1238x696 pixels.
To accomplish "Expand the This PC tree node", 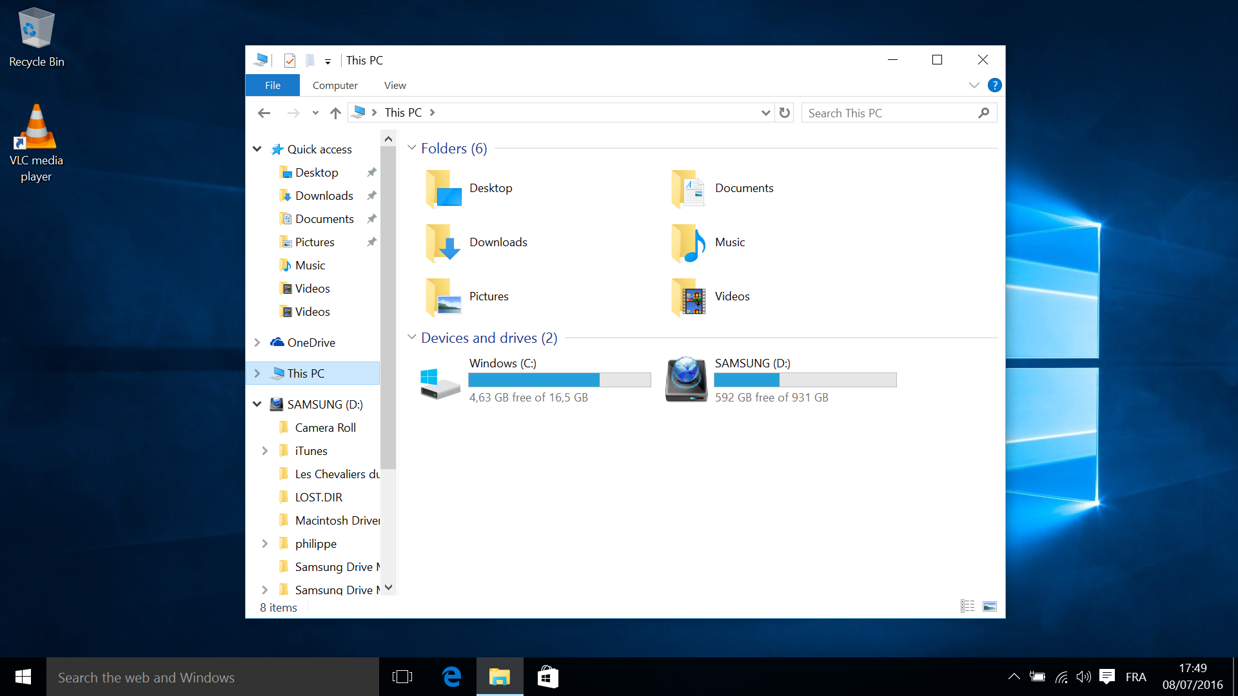I will (x=257, y=373).
